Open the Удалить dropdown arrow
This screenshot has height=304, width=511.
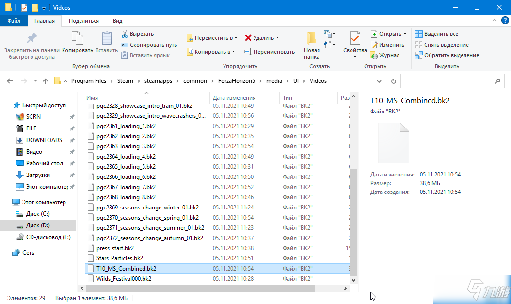click(x=278, y=38)
